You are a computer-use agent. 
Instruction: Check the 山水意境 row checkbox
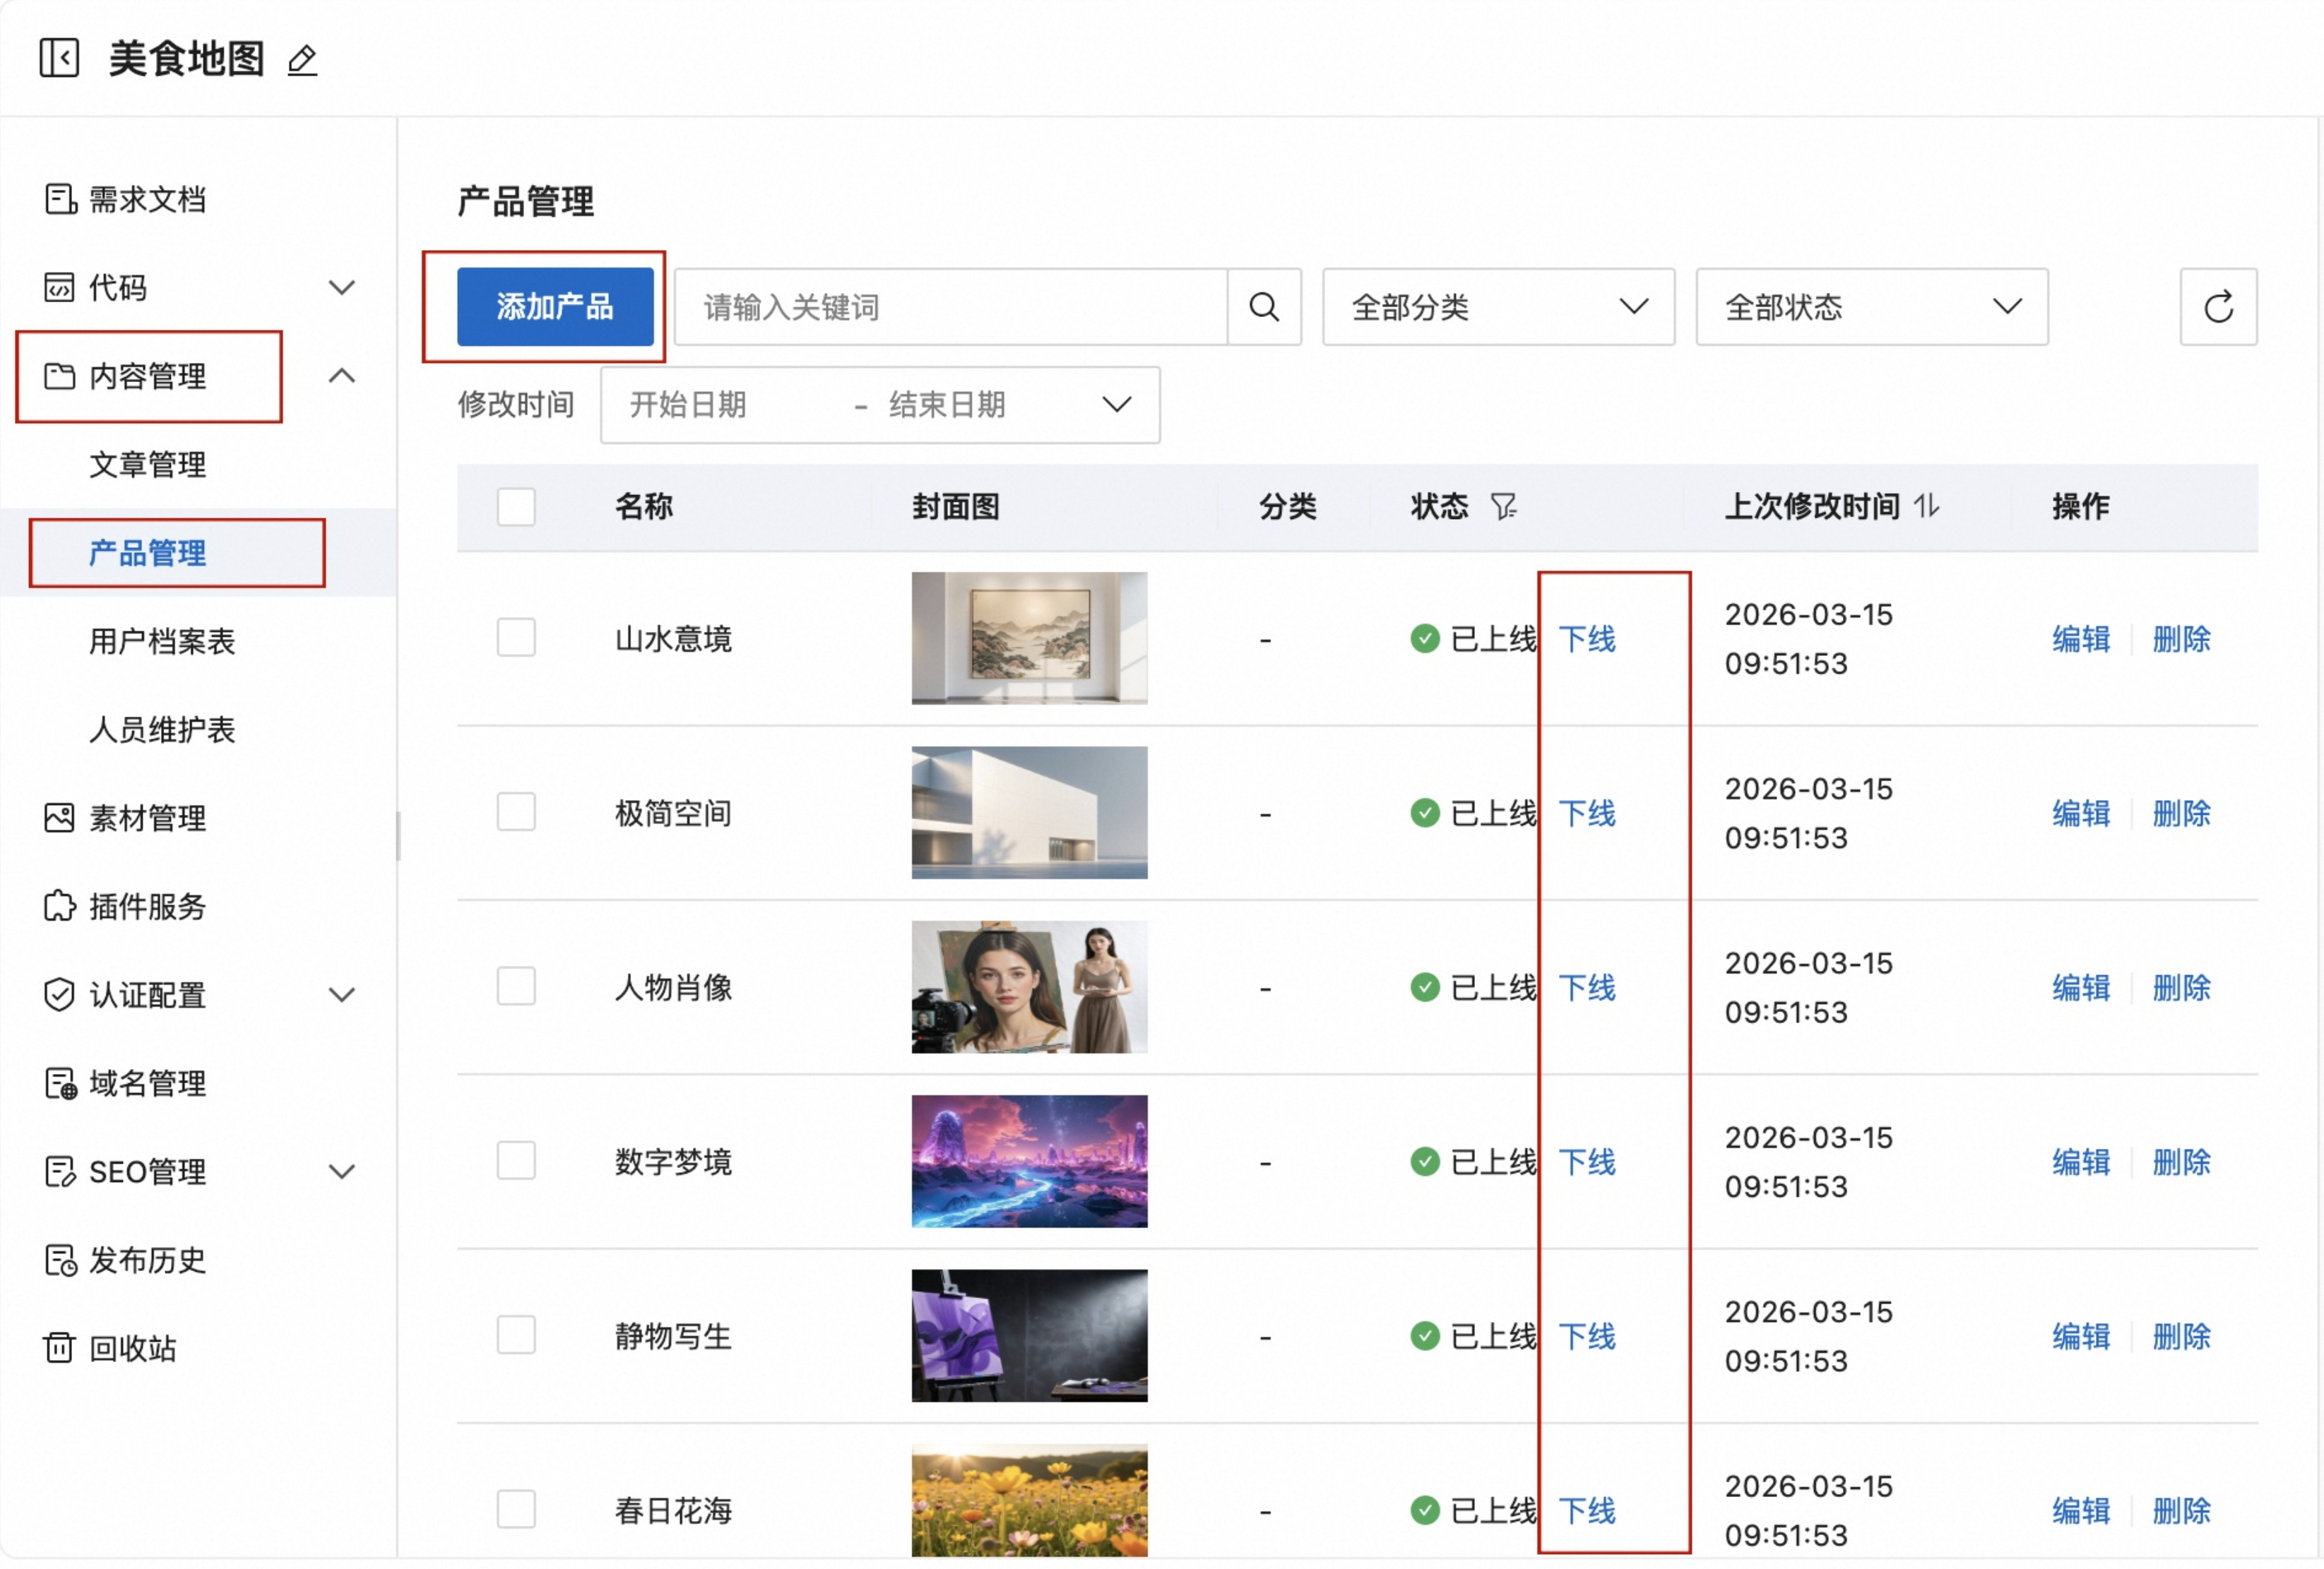coord(516,638)
